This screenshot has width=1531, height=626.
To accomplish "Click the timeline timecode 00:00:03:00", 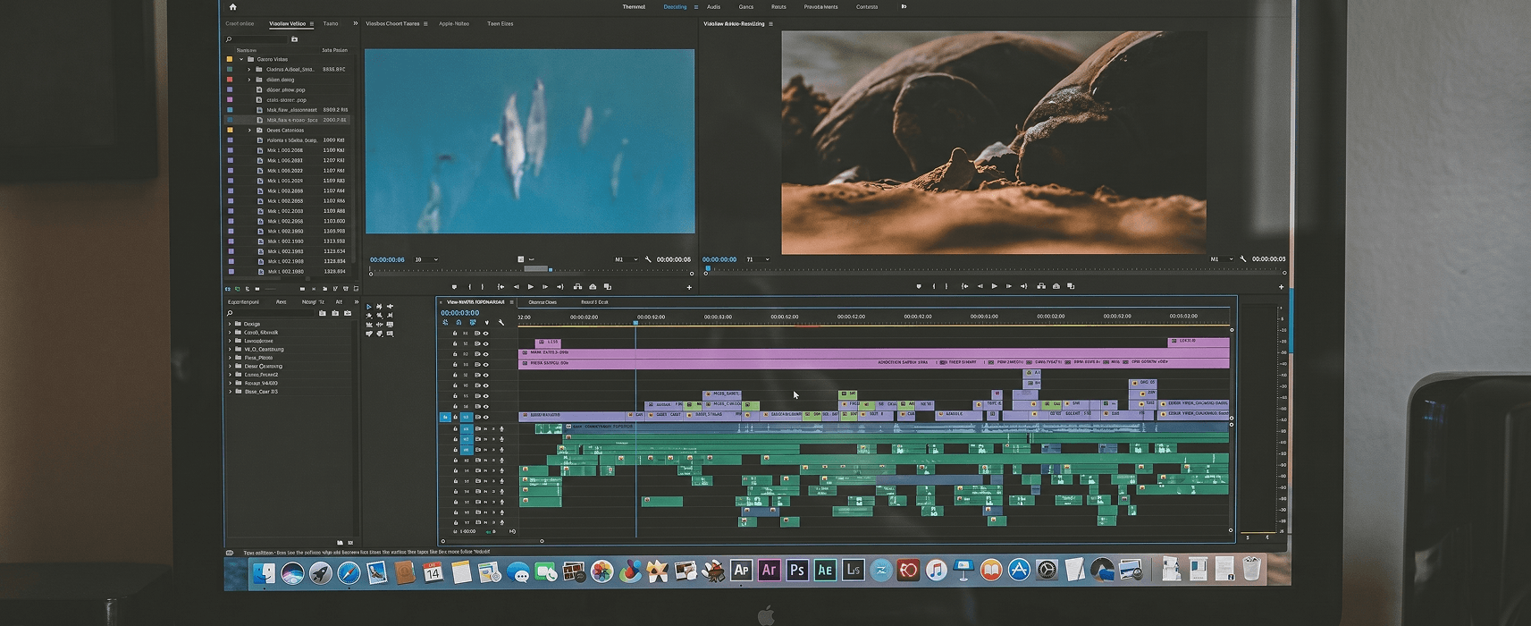I will [x=459, y=313].
